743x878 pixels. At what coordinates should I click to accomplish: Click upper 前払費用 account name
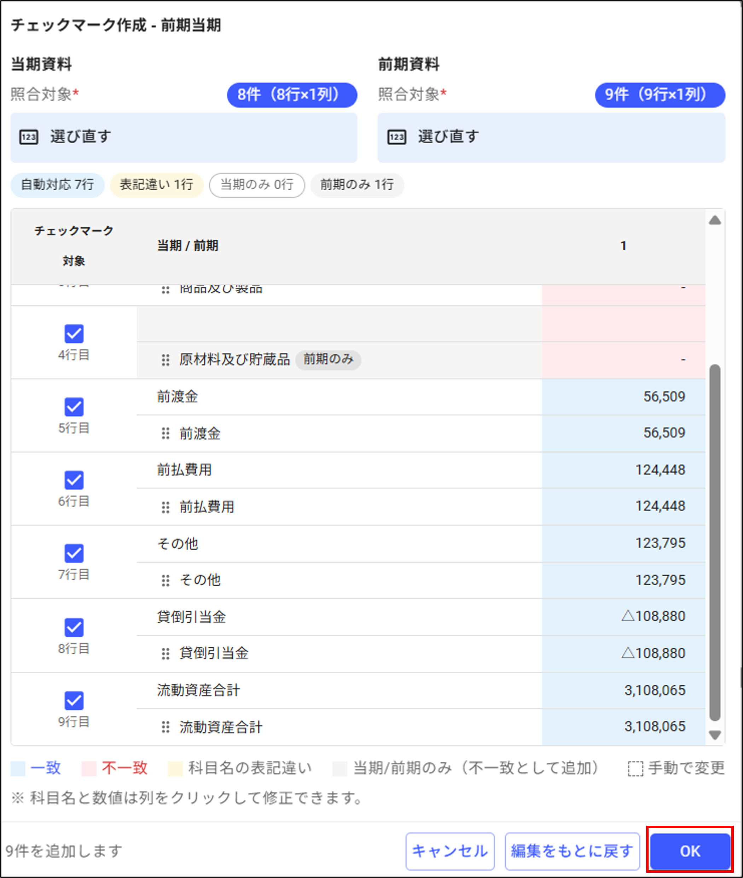[185, 470]
